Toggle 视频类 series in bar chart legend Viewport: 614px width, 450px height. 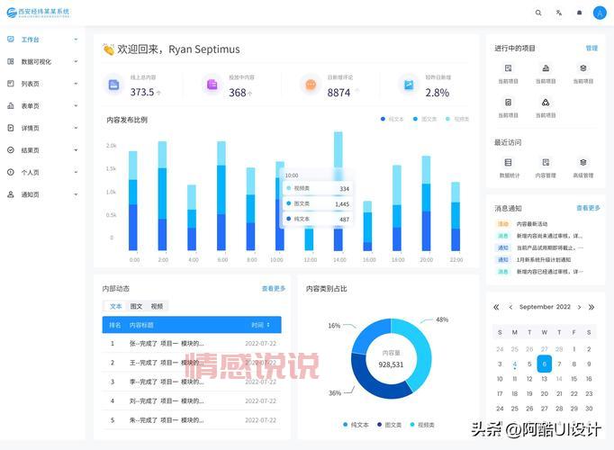pos(457,119)
